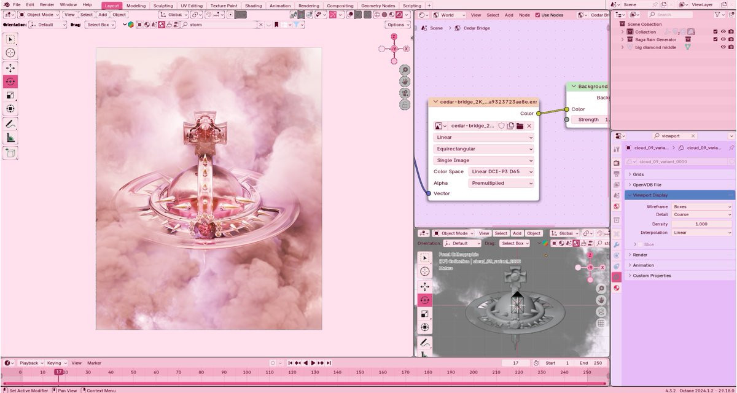Select the Scale tool in main viewport
The image size is (737, 393).
[10, 95]
